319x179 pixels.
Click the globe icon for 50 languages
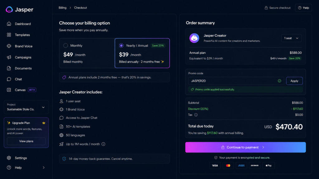coord(61,135)
